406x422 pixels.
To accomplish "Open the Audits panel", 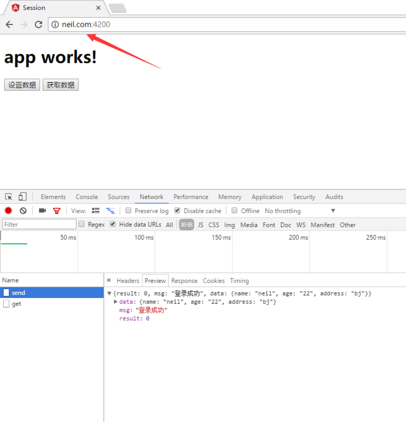I will (334, 197).
